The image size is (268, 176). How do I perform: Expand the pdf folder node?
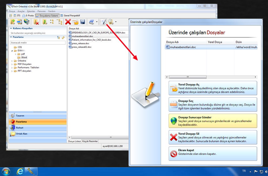click(x=16, y=54)
